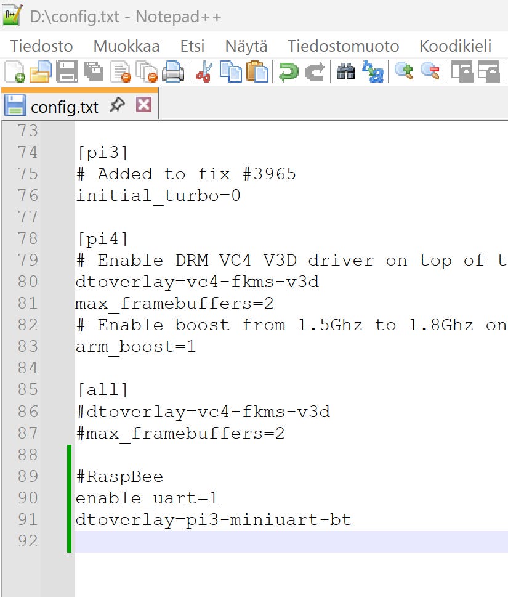Click the text initial_turbo=0
The width and height of the screenshot is (508, 597).
coord(158,196)
